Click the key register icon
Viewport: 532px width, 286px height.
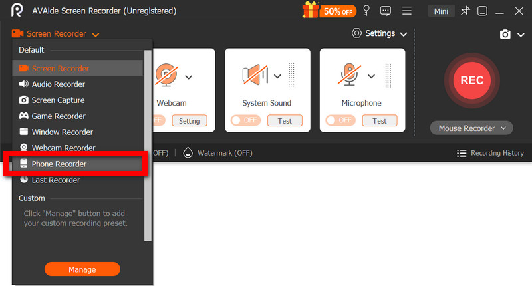click(x=365, y=11)
